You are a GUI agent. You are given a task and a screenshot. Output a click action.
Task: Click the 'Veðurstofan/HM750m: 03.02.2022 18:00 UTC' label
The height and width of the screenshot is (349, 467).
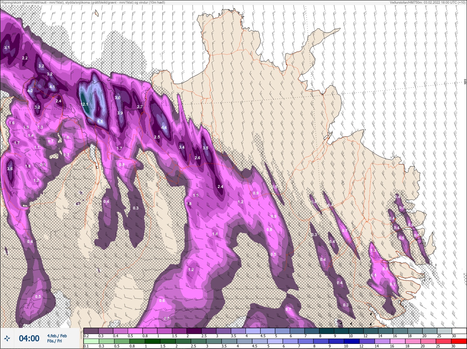[x=428, y=3]
